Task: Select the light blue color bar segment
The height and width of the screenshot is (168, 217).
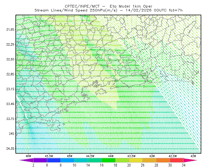Action: click(x=68, y=160)
